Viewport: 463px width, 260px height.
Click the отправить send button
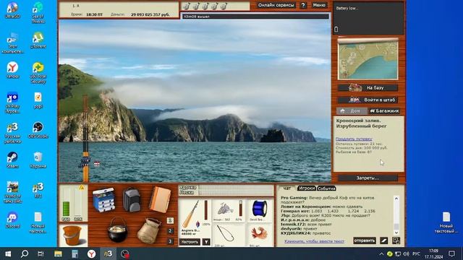click(x=365, y=240)
